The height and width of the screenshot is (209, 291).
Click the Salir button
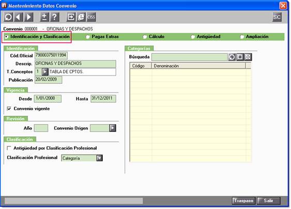coord(269,201)
